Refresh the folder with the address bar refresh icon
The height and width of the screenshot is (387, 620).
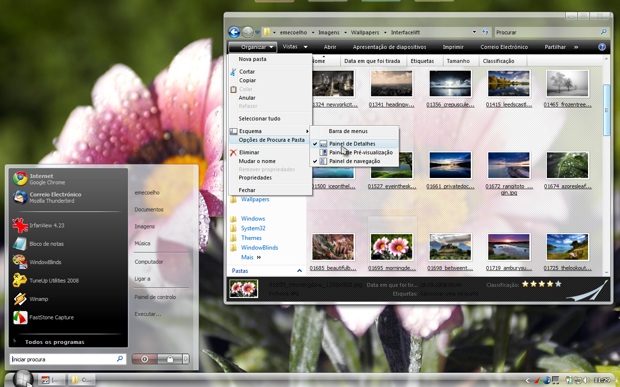point(485,32)
